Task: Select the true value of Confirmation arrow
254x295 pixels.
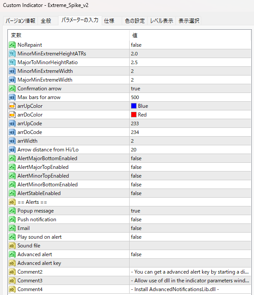Action: (190, 89)
